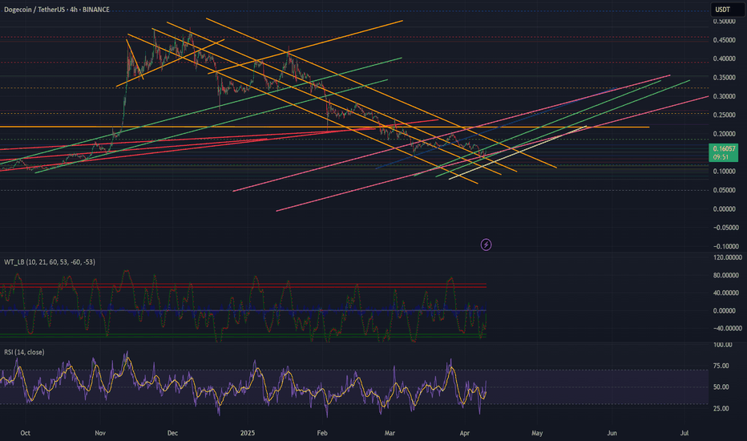Select the WT_LB indicator legend label
Viewport: 747px width, 441px height.
[x=50, y=261]
